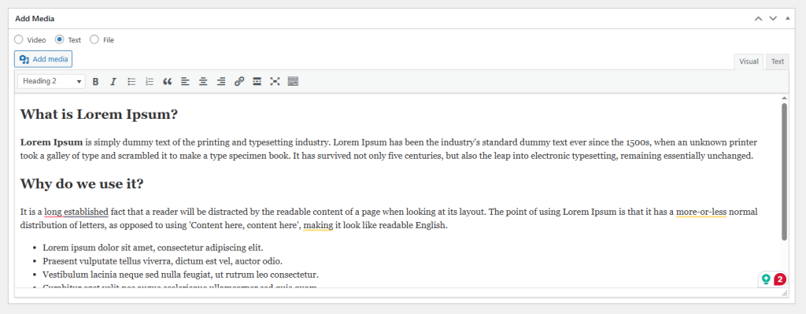Click the scrollbar up arrow

point(784,98)
